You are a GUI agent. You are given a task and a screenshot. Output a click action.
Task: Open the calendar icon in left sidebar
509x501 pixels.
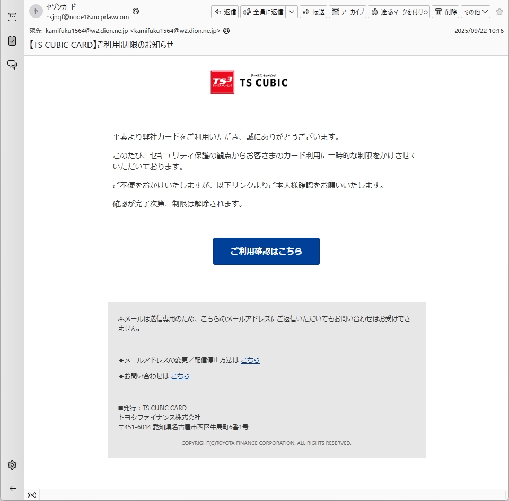(12, 16)
